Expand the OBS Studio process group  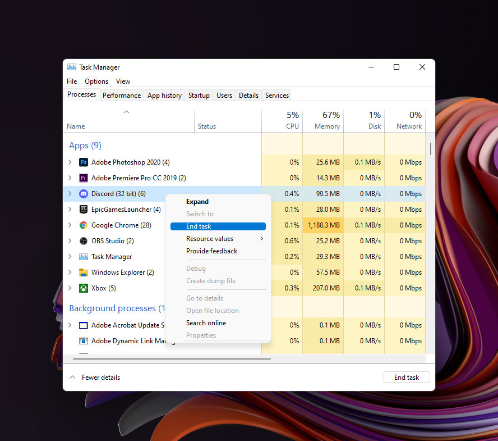pos(70,241)
